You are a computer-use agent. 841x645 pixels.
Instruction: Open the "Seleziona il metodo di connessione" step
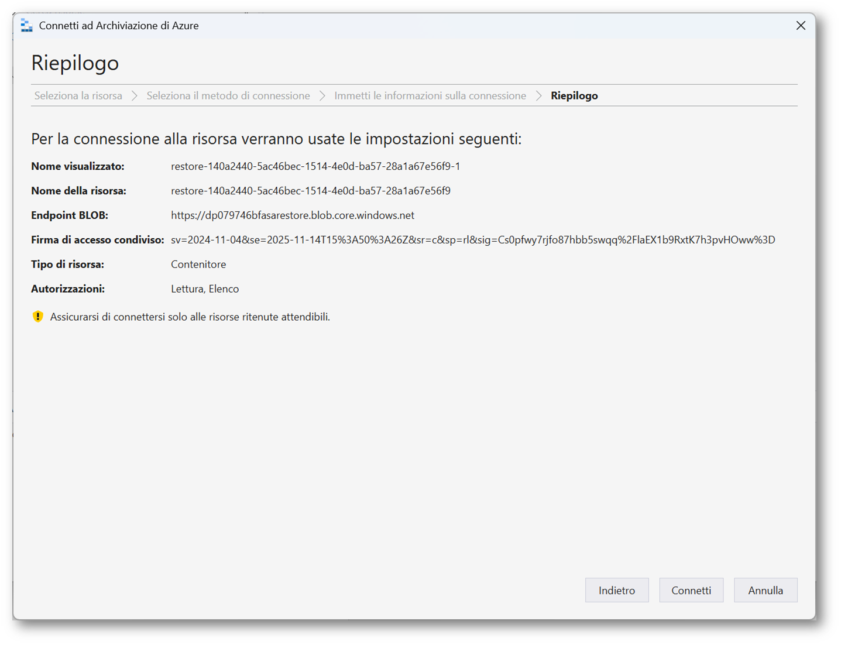(x=228, y=96)
